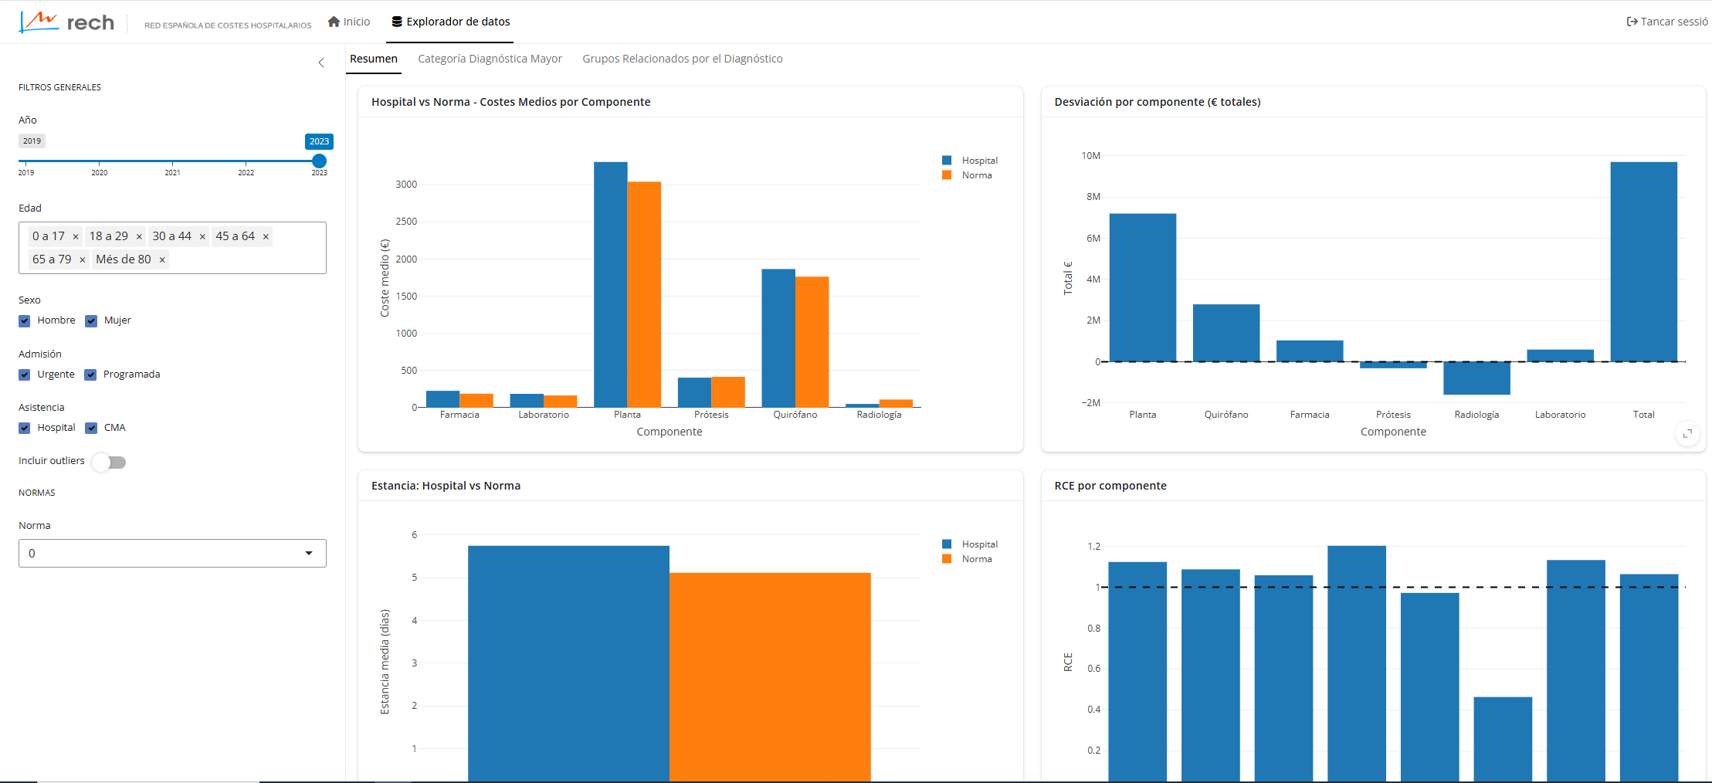
Task: Remove the '0 a 17' age tag
Action: 76,237
